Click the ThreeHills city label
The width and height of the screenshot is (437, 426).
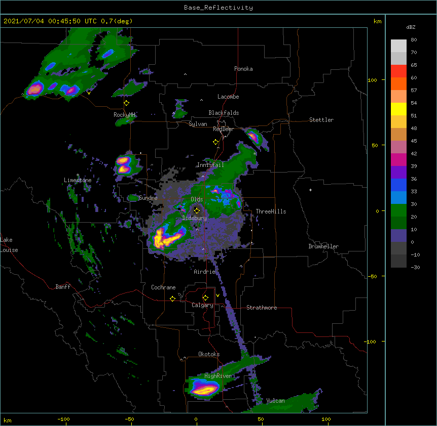coord(271,211)
